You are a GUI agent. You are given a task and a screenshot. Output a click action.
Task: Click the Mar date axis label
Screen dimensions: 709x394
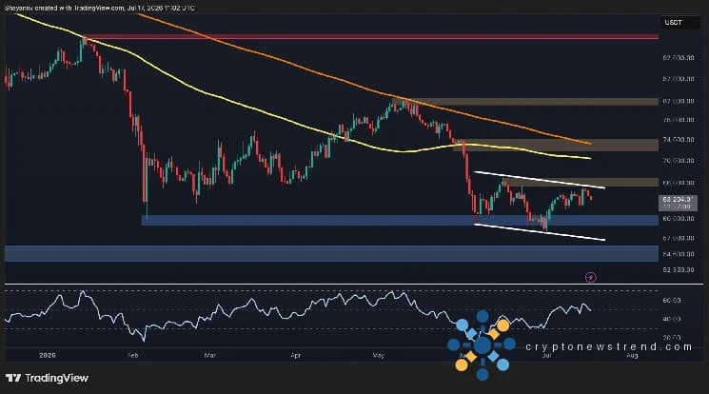tap(209, 356)
